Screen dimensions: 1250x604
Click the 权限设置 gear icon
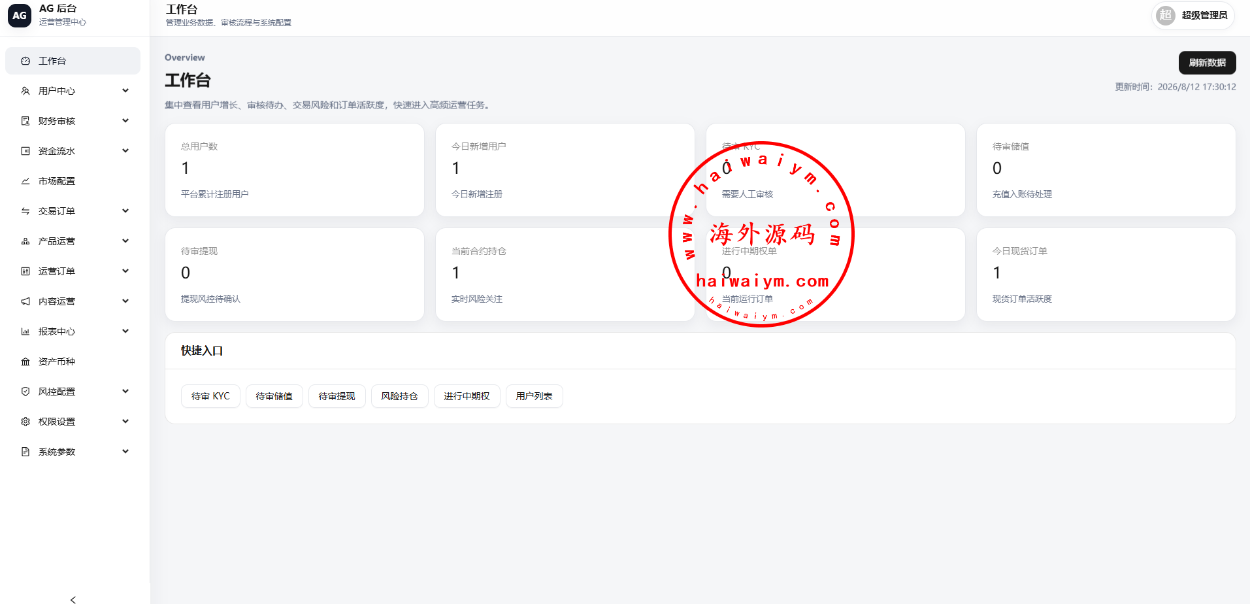click(25, 422)
